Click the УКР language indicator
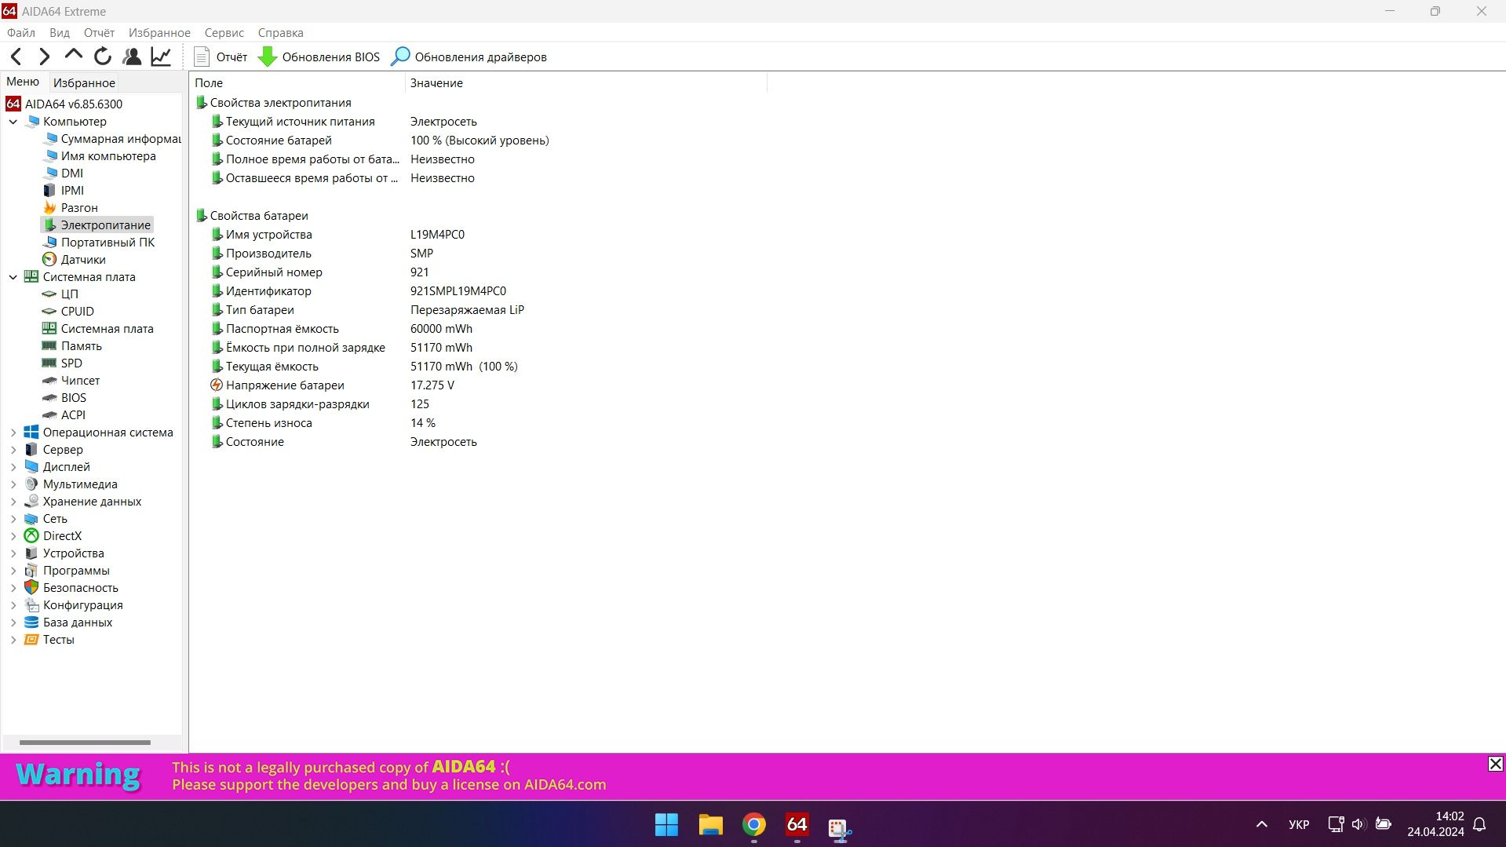This screenshot has width=1506, height=847. pyautogui.click(x=1299, y=825)
